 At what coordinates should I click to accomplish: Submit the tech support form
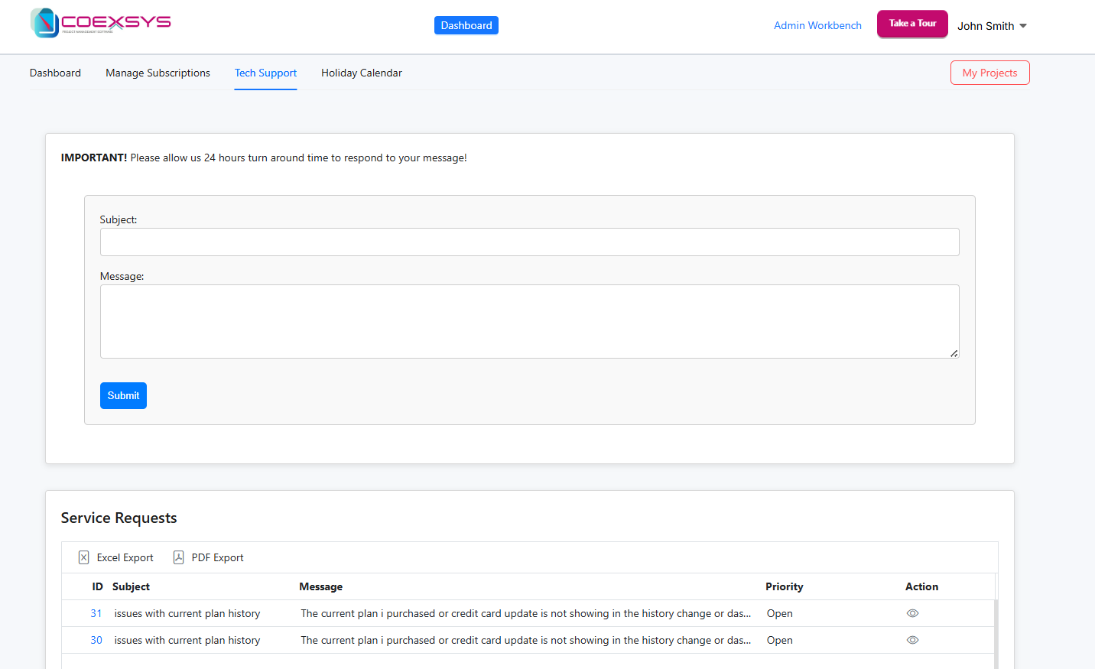coord(123,395)
